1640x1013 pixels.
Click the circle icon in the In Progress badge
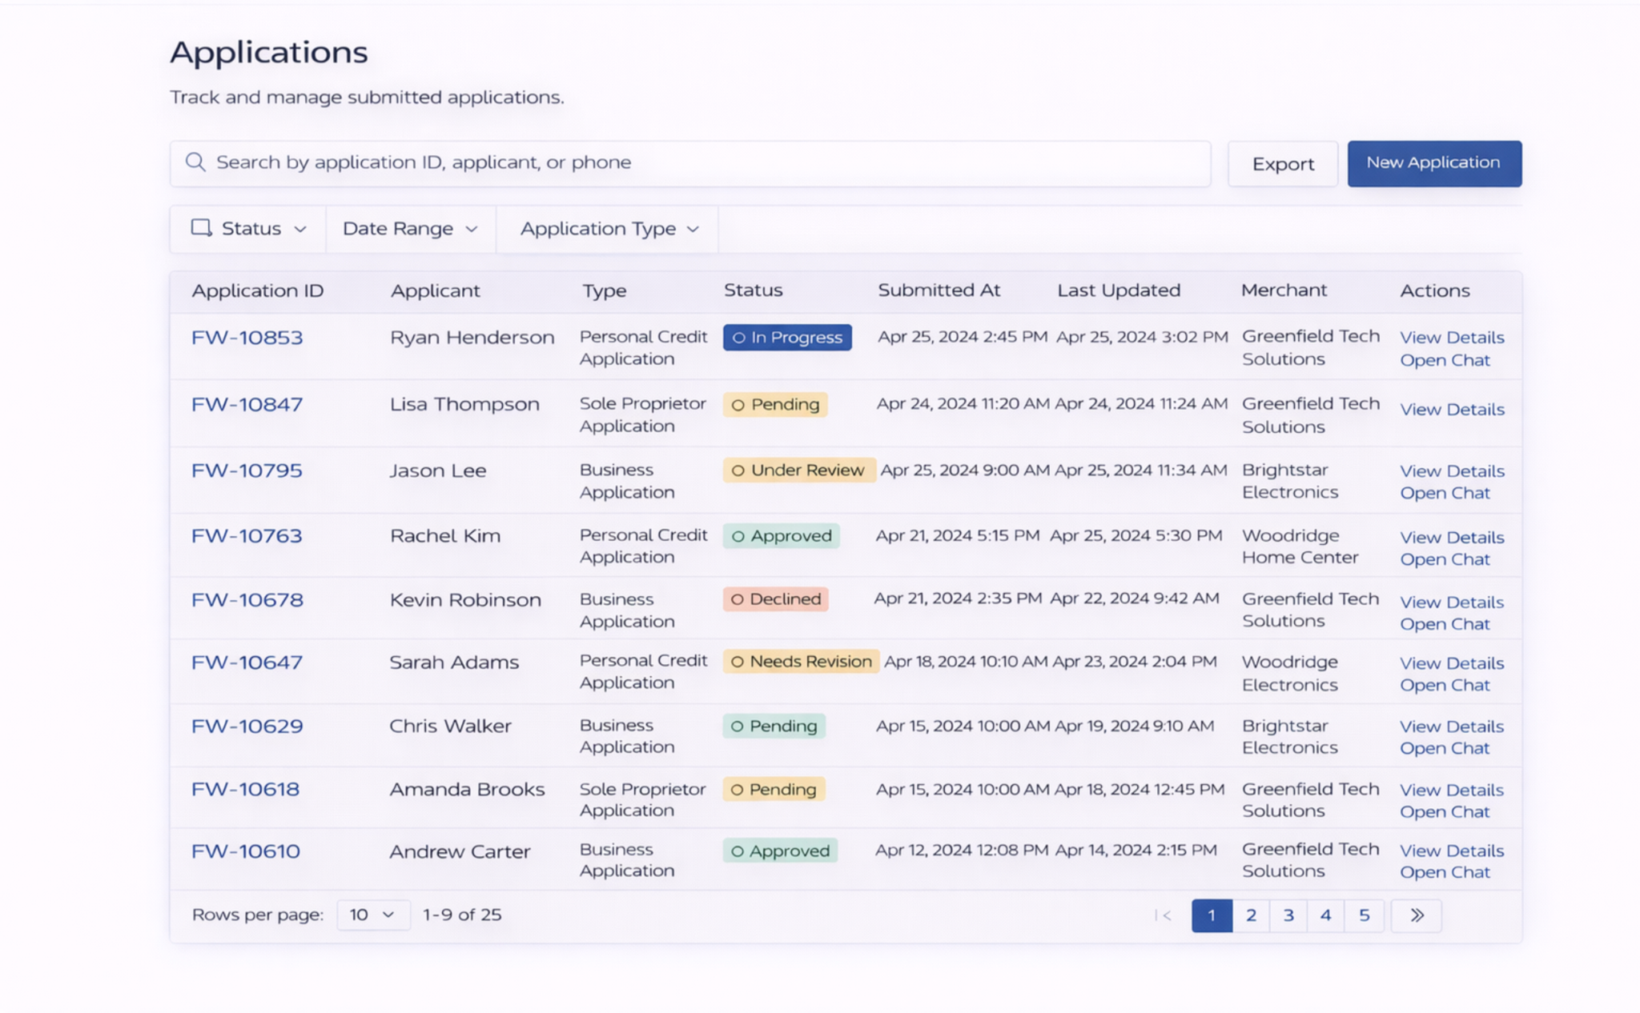(x=738, y=338)
